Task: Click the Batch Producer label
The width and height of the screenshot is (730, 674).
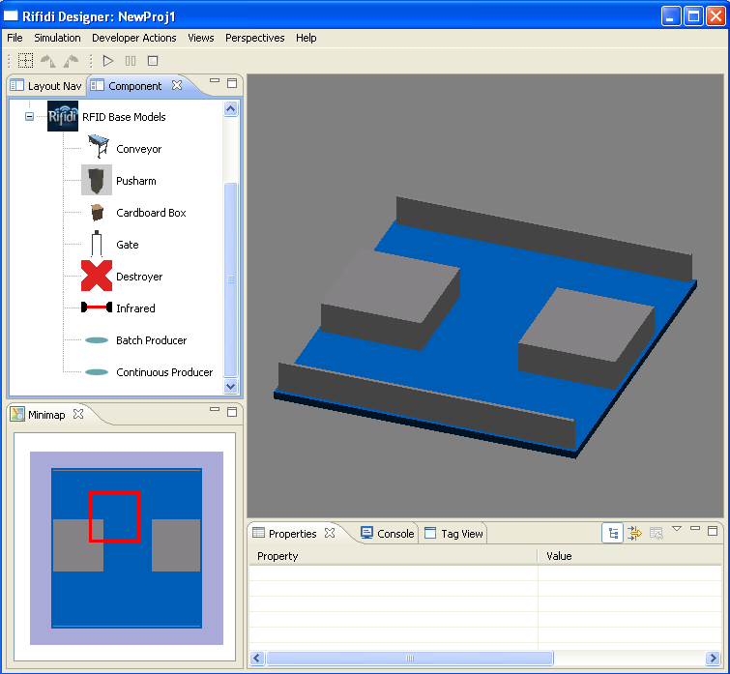Action: 151,340
